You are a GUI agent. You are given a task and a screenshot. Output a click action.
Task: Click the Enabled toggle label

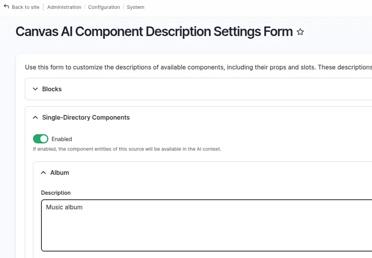coord(62,139)
